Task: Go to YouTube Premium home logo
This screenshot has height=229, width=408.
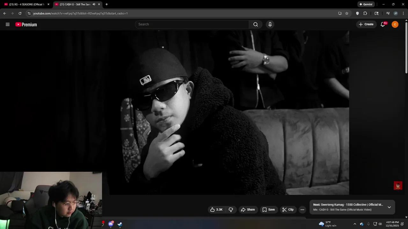Action: pyautogui.click(x=26, y=24)
